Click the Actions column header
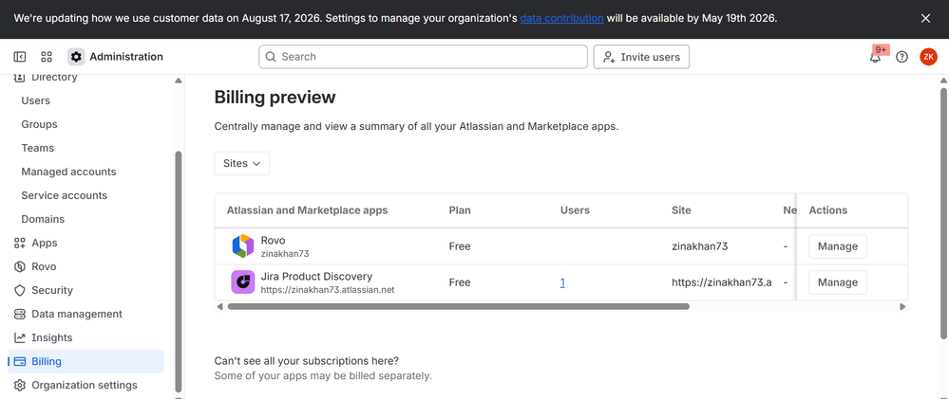Viewport: 949px width, 399px height. pos(828,210)
